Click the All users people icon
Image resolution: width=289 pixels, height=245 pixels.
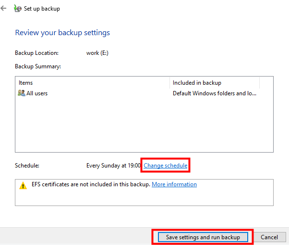pyautogui.click(x=21, y=93)
